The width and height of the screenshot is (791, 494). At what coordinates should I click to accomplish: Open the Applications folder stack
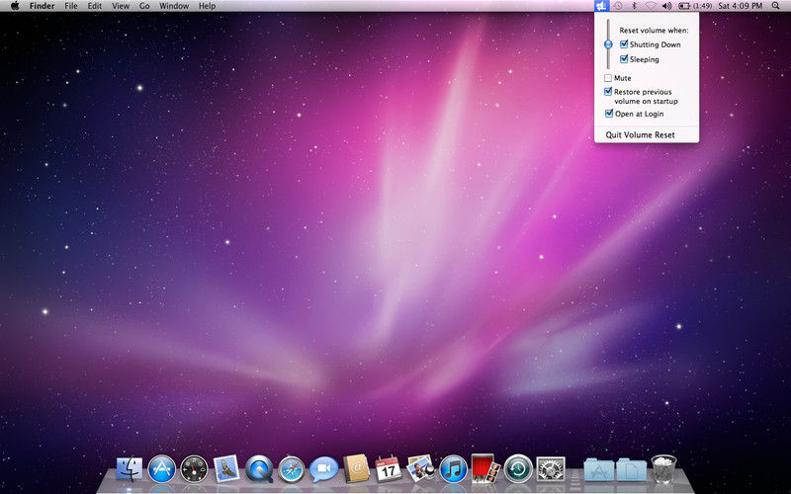(599, 468)
